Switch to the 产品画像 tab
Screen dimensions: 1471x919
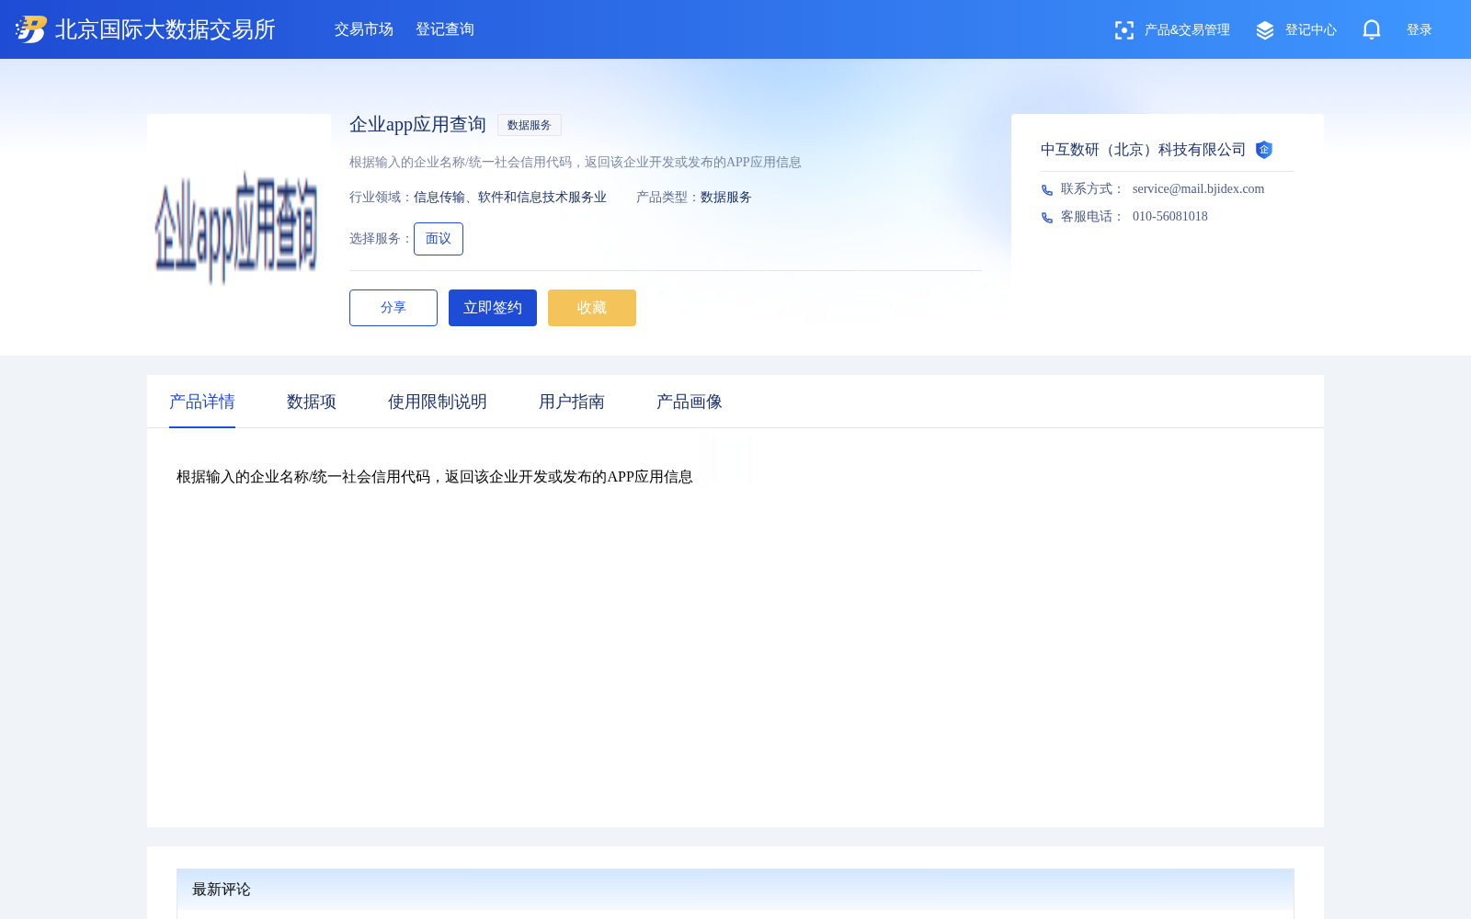pos(690,402)
